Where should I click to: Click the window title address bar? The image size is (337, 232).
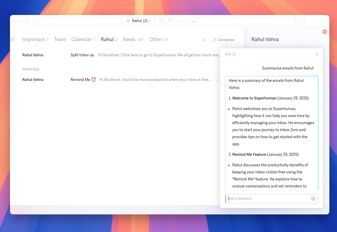click(165, 21)
